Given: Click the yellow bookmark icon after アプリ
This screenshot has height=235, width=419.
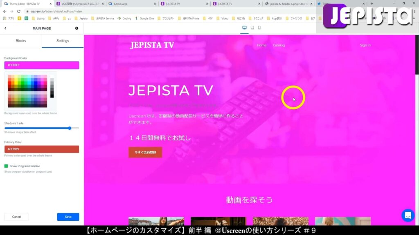Looking at the screenshot, I should coord(20,18).
